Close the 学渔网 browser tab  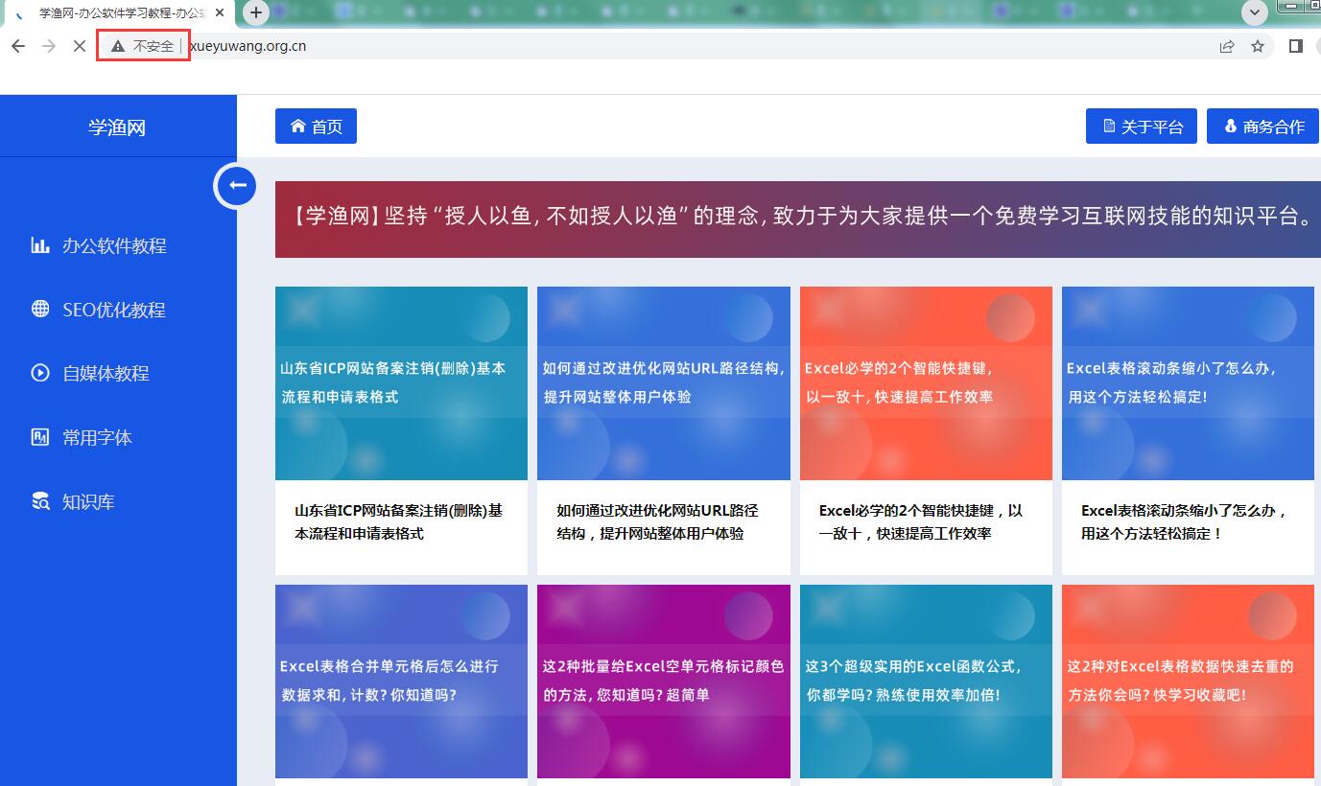pos(219,13)
